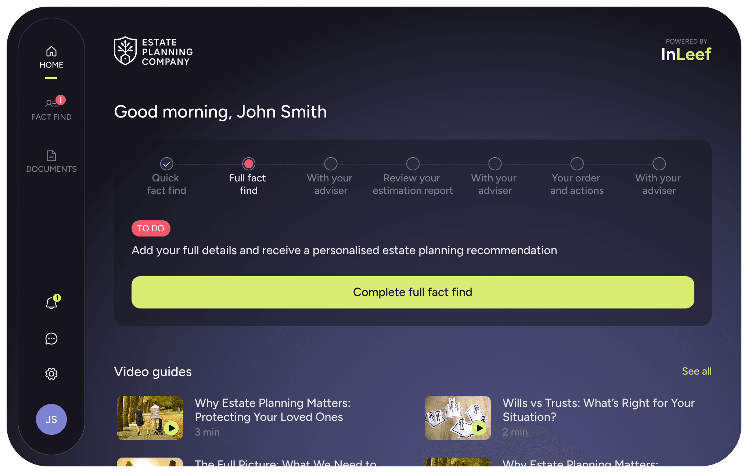
Task: Click the TO DO status badge
Action: tap(151, 228)
